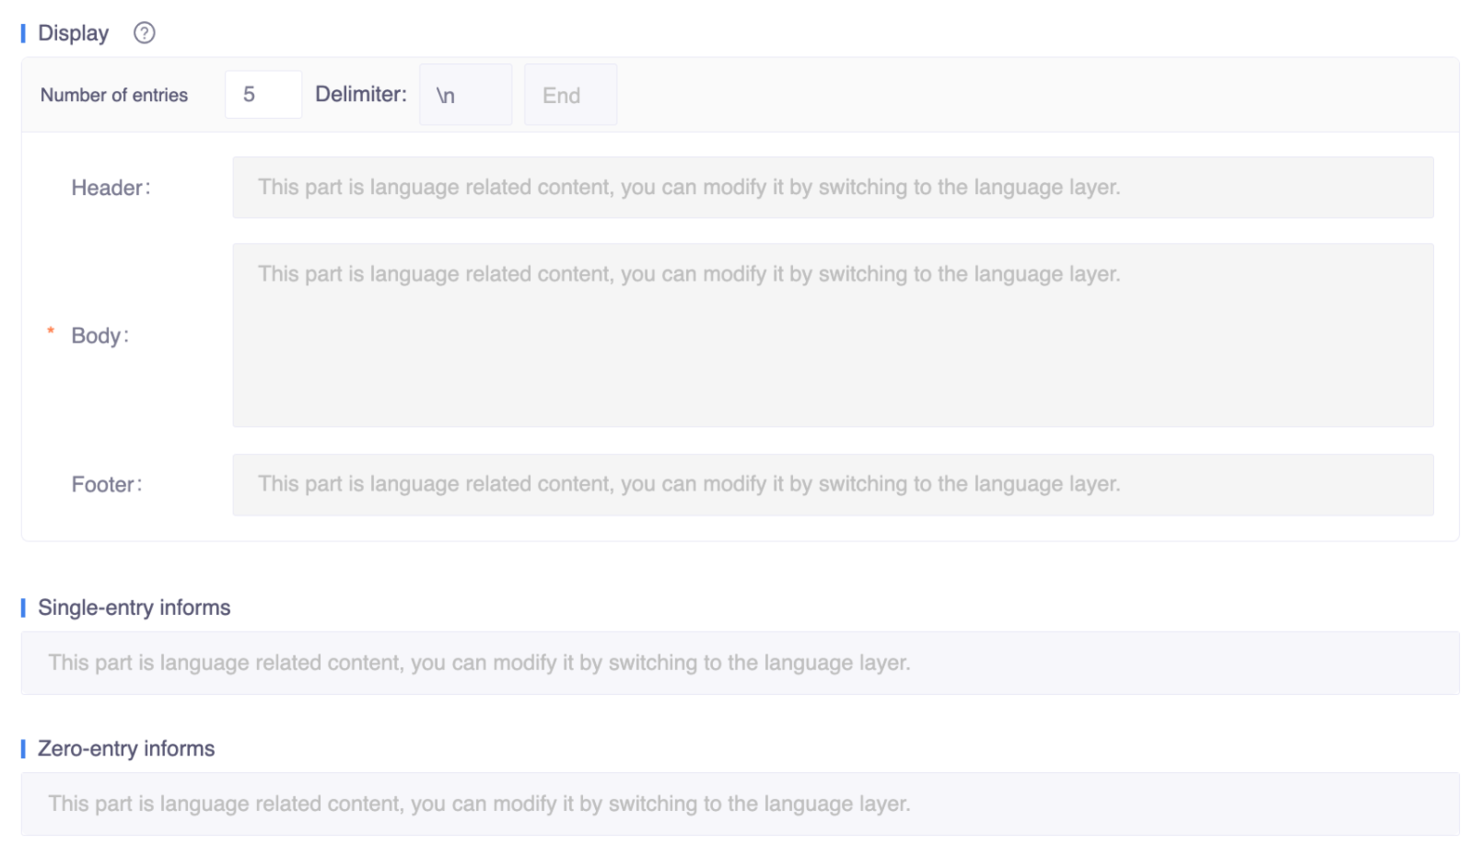Click the blue bar marker beside Display

[23, 34]
